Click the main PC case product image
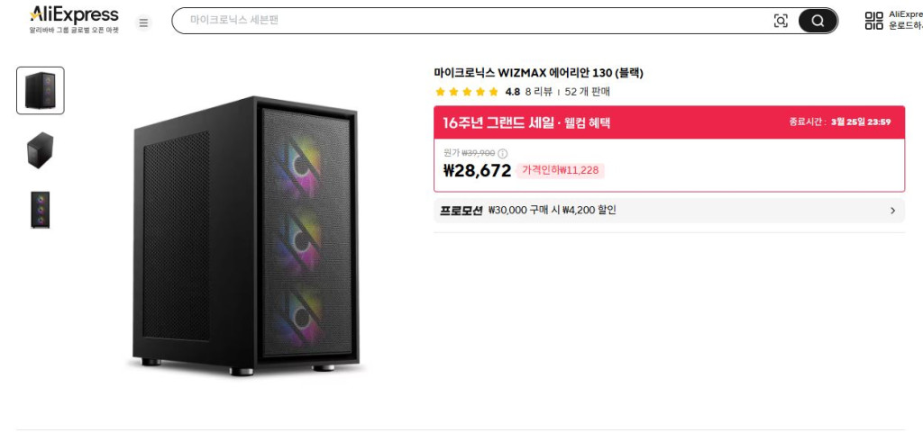 (x=245, y=236)
